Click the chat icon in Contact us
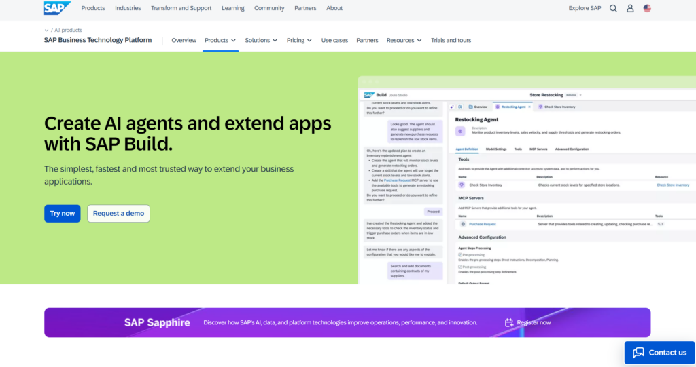 coord(638,353)
